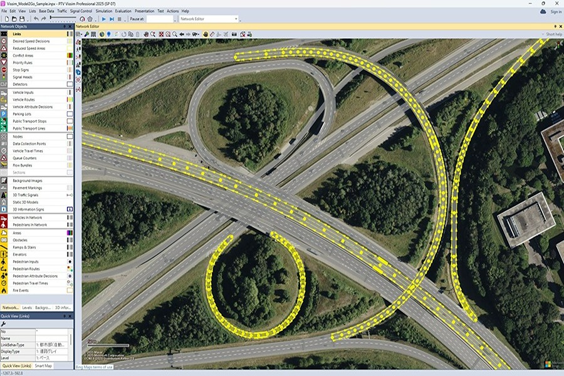This screenshot has height=376, width=564.
Task: Toggle visibility swatch for Detectors
Action: 70,84
